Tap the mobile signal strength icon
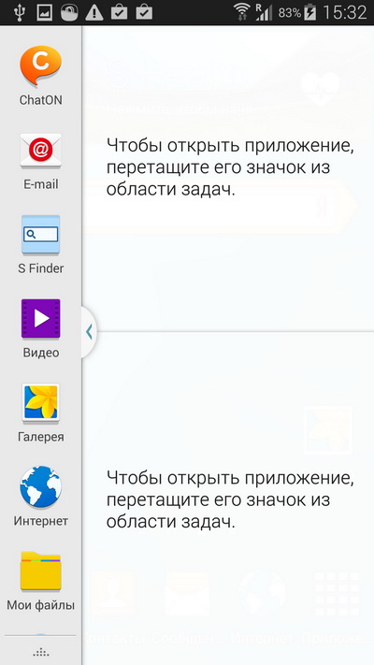 [264, 12]
